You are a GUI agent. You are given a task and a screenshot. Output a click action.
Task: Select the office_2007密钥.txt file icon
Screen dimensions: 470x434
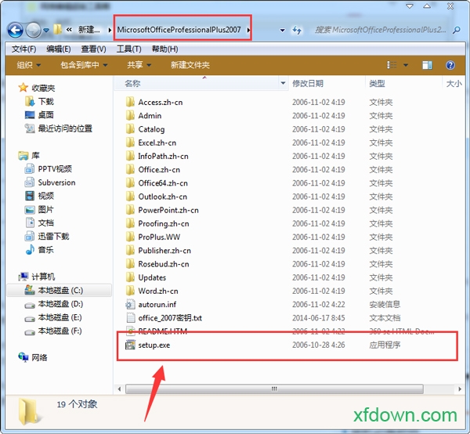point(130,318)
